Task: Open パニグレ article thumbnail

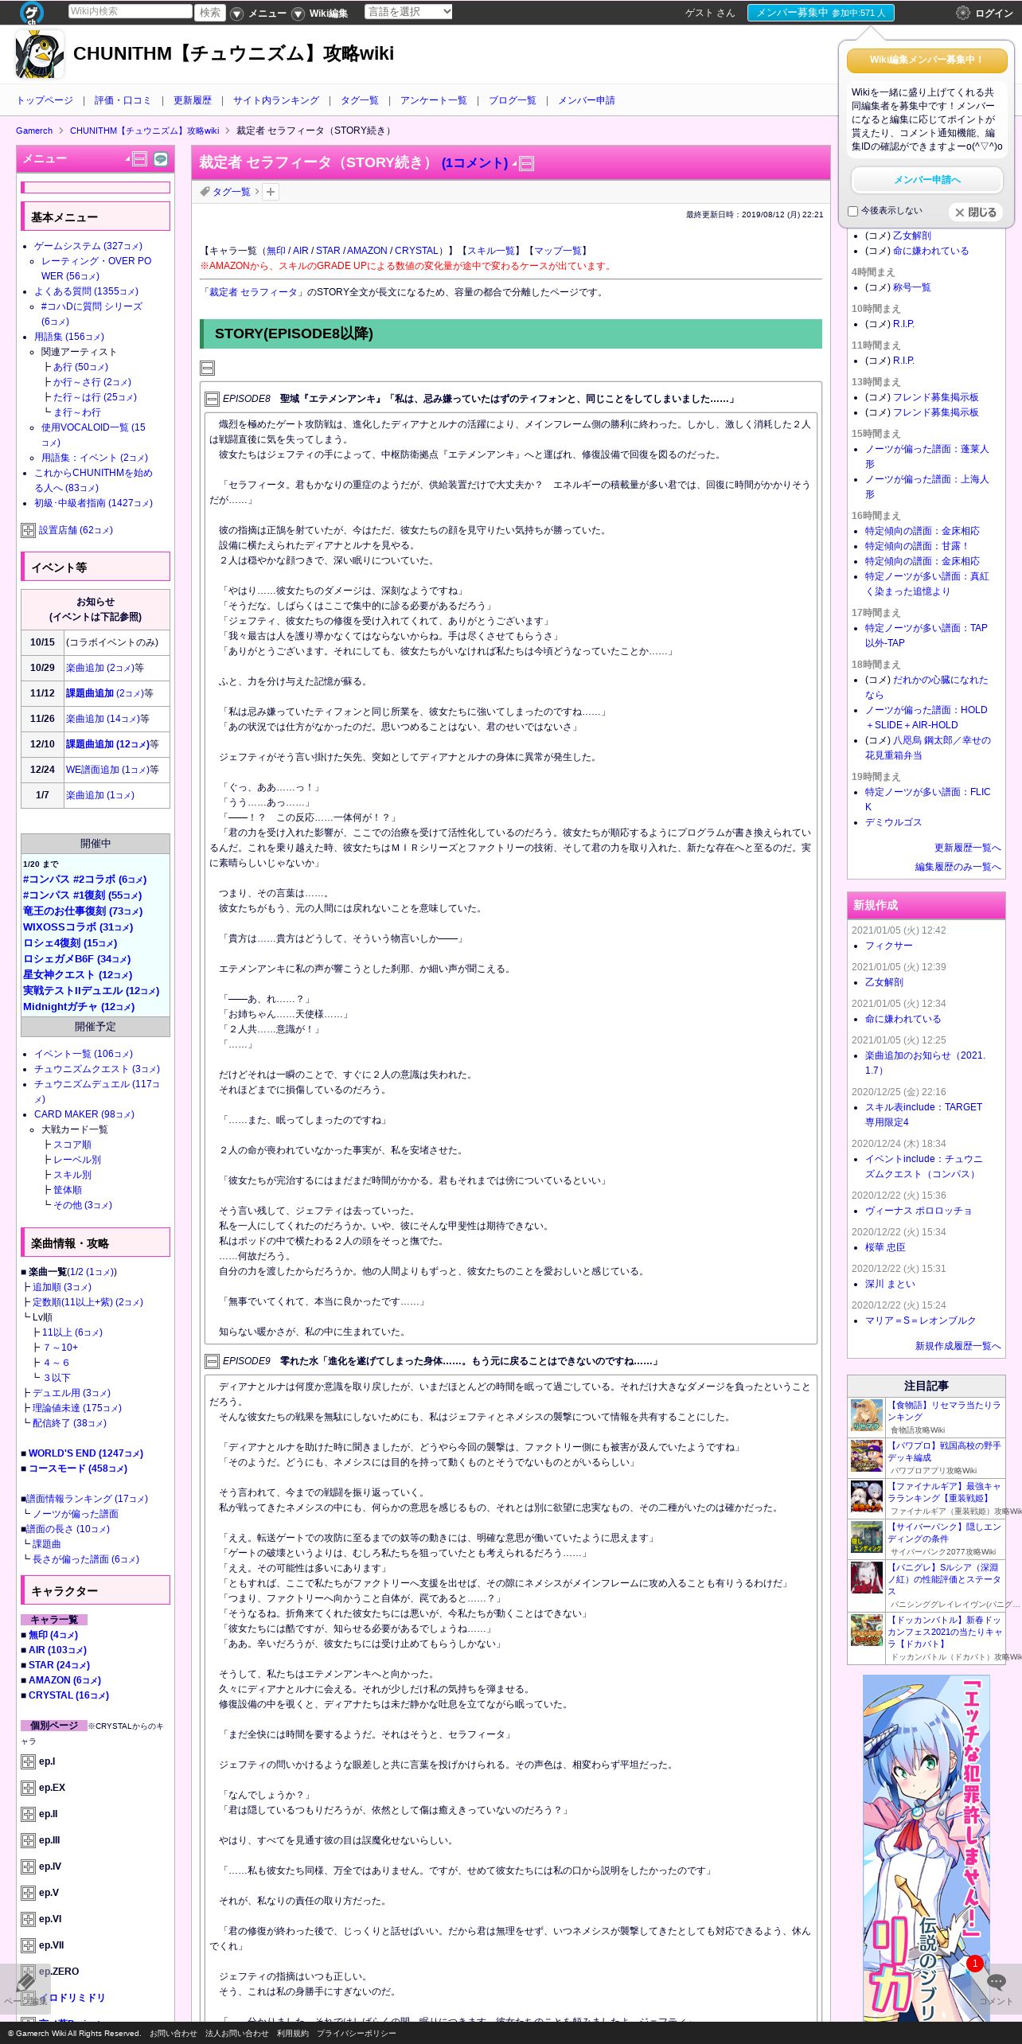Action: (x=866, y=1578)
